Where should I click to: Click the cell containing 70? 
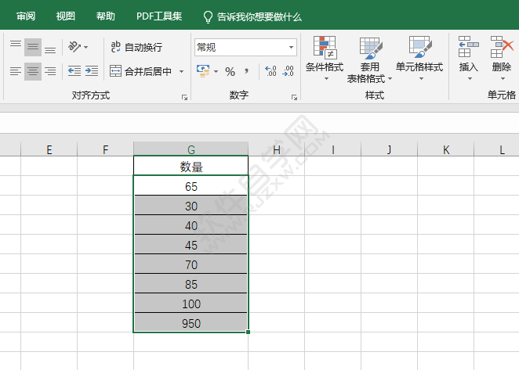pos(191,264)
